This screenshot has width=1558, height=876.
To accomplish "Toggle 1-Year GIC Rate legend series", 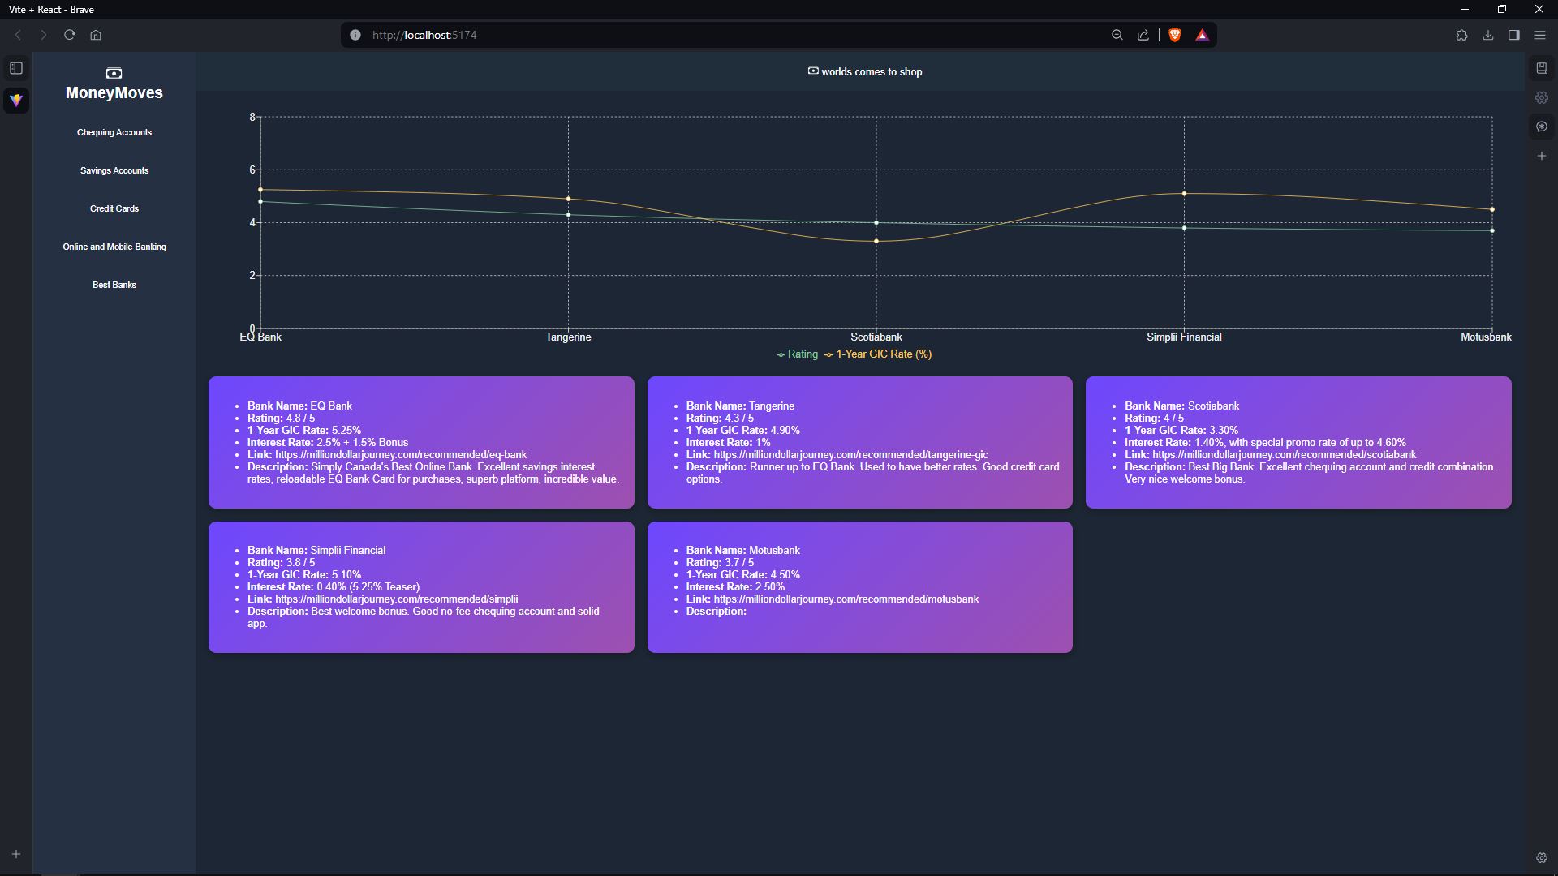I will click(878, 354).
